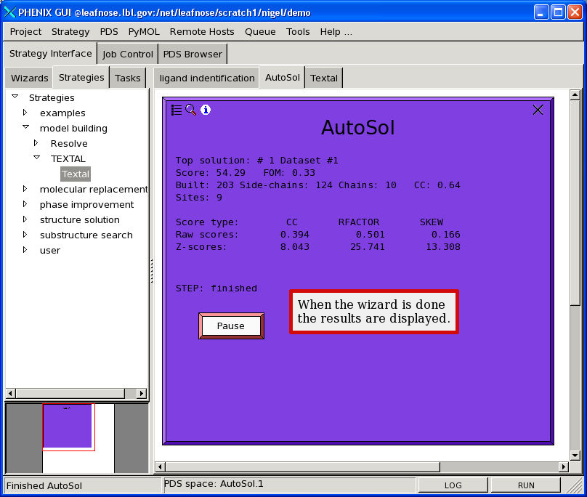
Task: Click the vertical scrollbar down arrow
Action: (575, 453)
